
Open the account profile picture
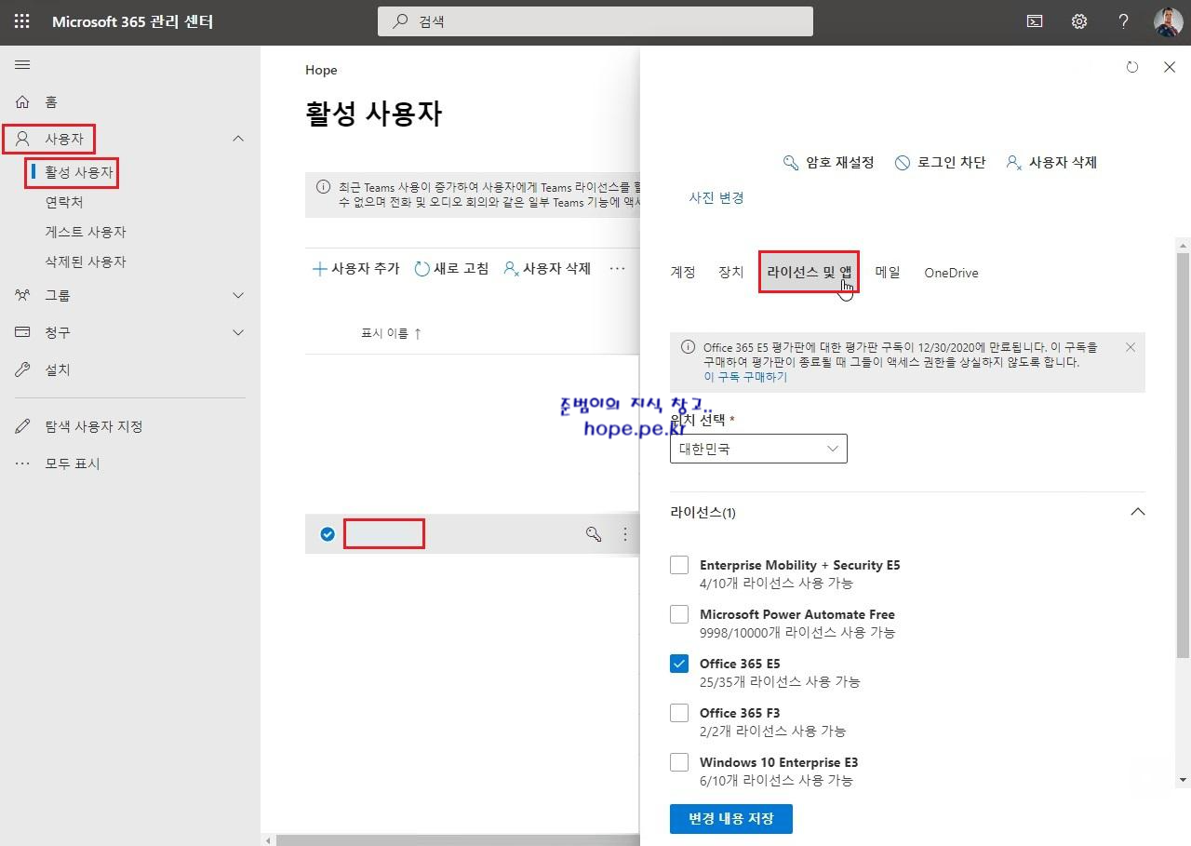point(1169,21)
